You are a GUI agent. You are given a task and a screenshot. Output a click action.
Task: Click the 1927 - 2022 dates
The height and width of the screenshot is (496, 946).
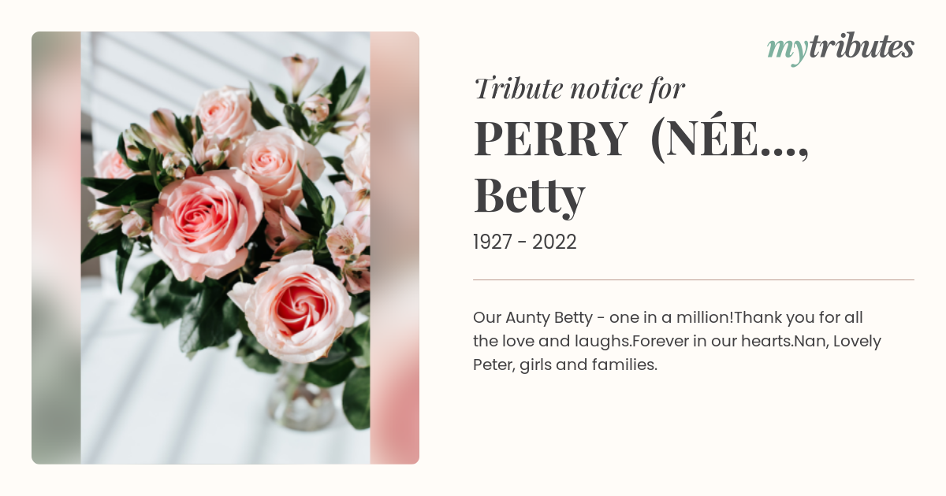point(525,242)
